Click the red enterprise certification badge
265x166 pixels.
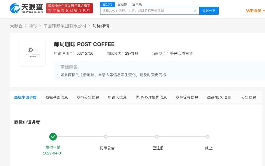pyautogui.click(x=69, y=9)
